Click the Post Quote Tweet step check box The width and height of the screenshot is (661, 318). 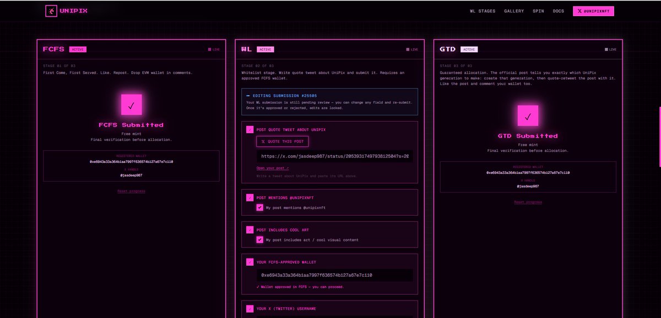click(250, 130)
